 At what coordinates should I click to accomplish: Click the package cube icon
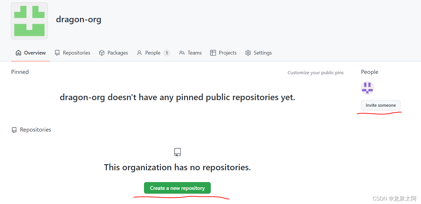tap(102, 53)
